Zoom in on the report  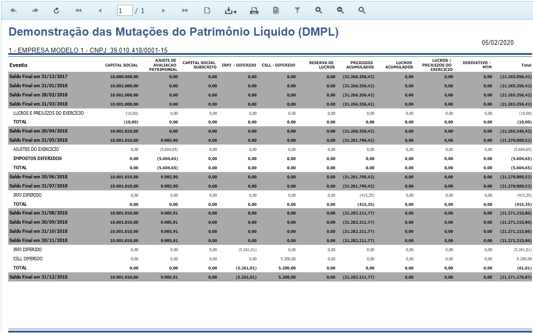[319, 10]
